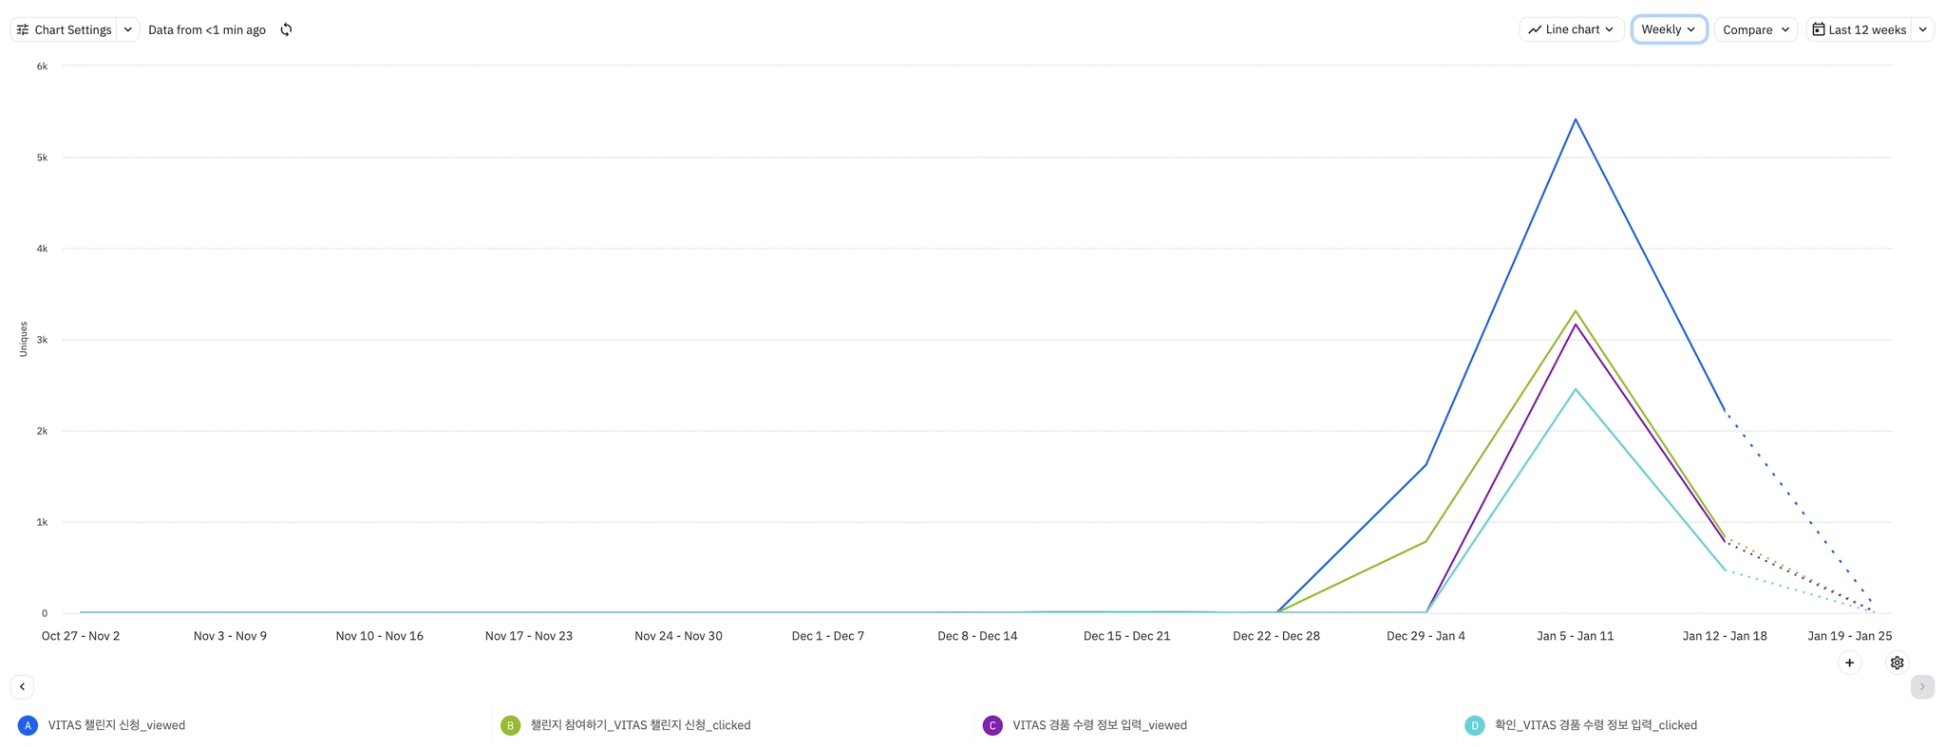Screen dimensions: 1945x747
Task: Toggle series A VITAS 챌린지 신청_viewed
Action: coord(117,725)
